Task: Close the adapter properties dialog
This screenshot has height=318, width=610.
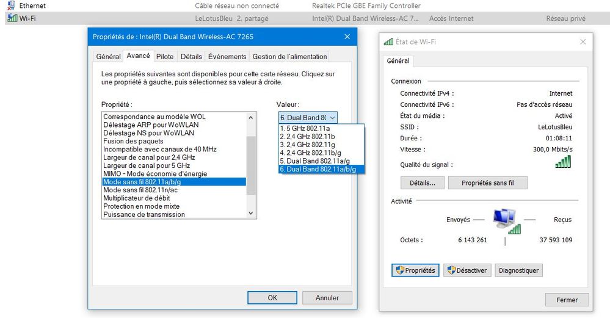Action: click(x=347, y=37)
